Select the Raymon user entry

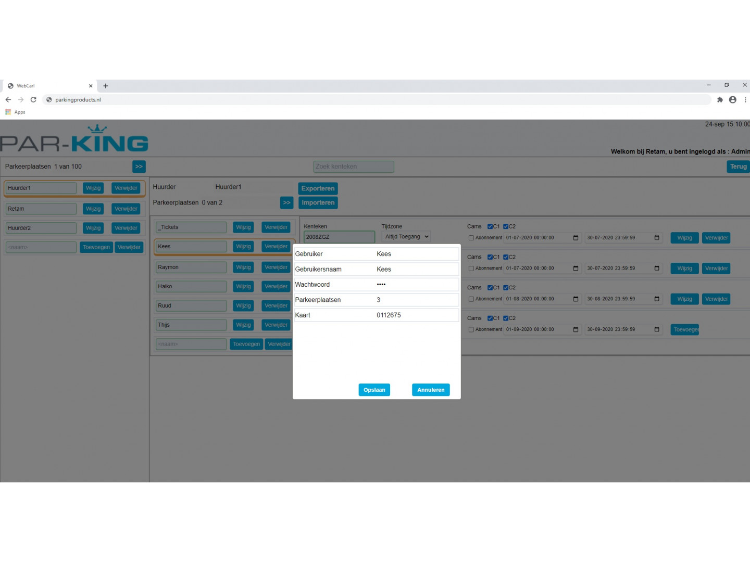191,267
